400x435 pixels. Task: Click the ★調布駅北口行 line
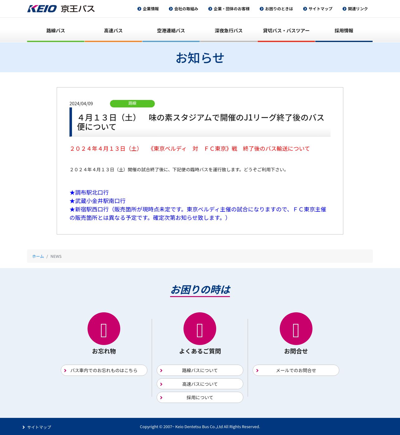point(89,192)
